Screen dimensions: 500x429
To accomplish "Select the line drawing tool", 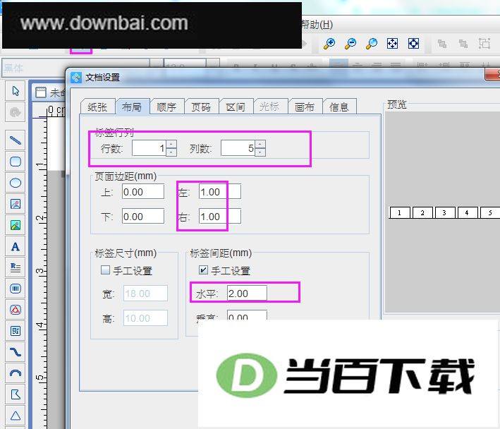I will pos(16,140).
